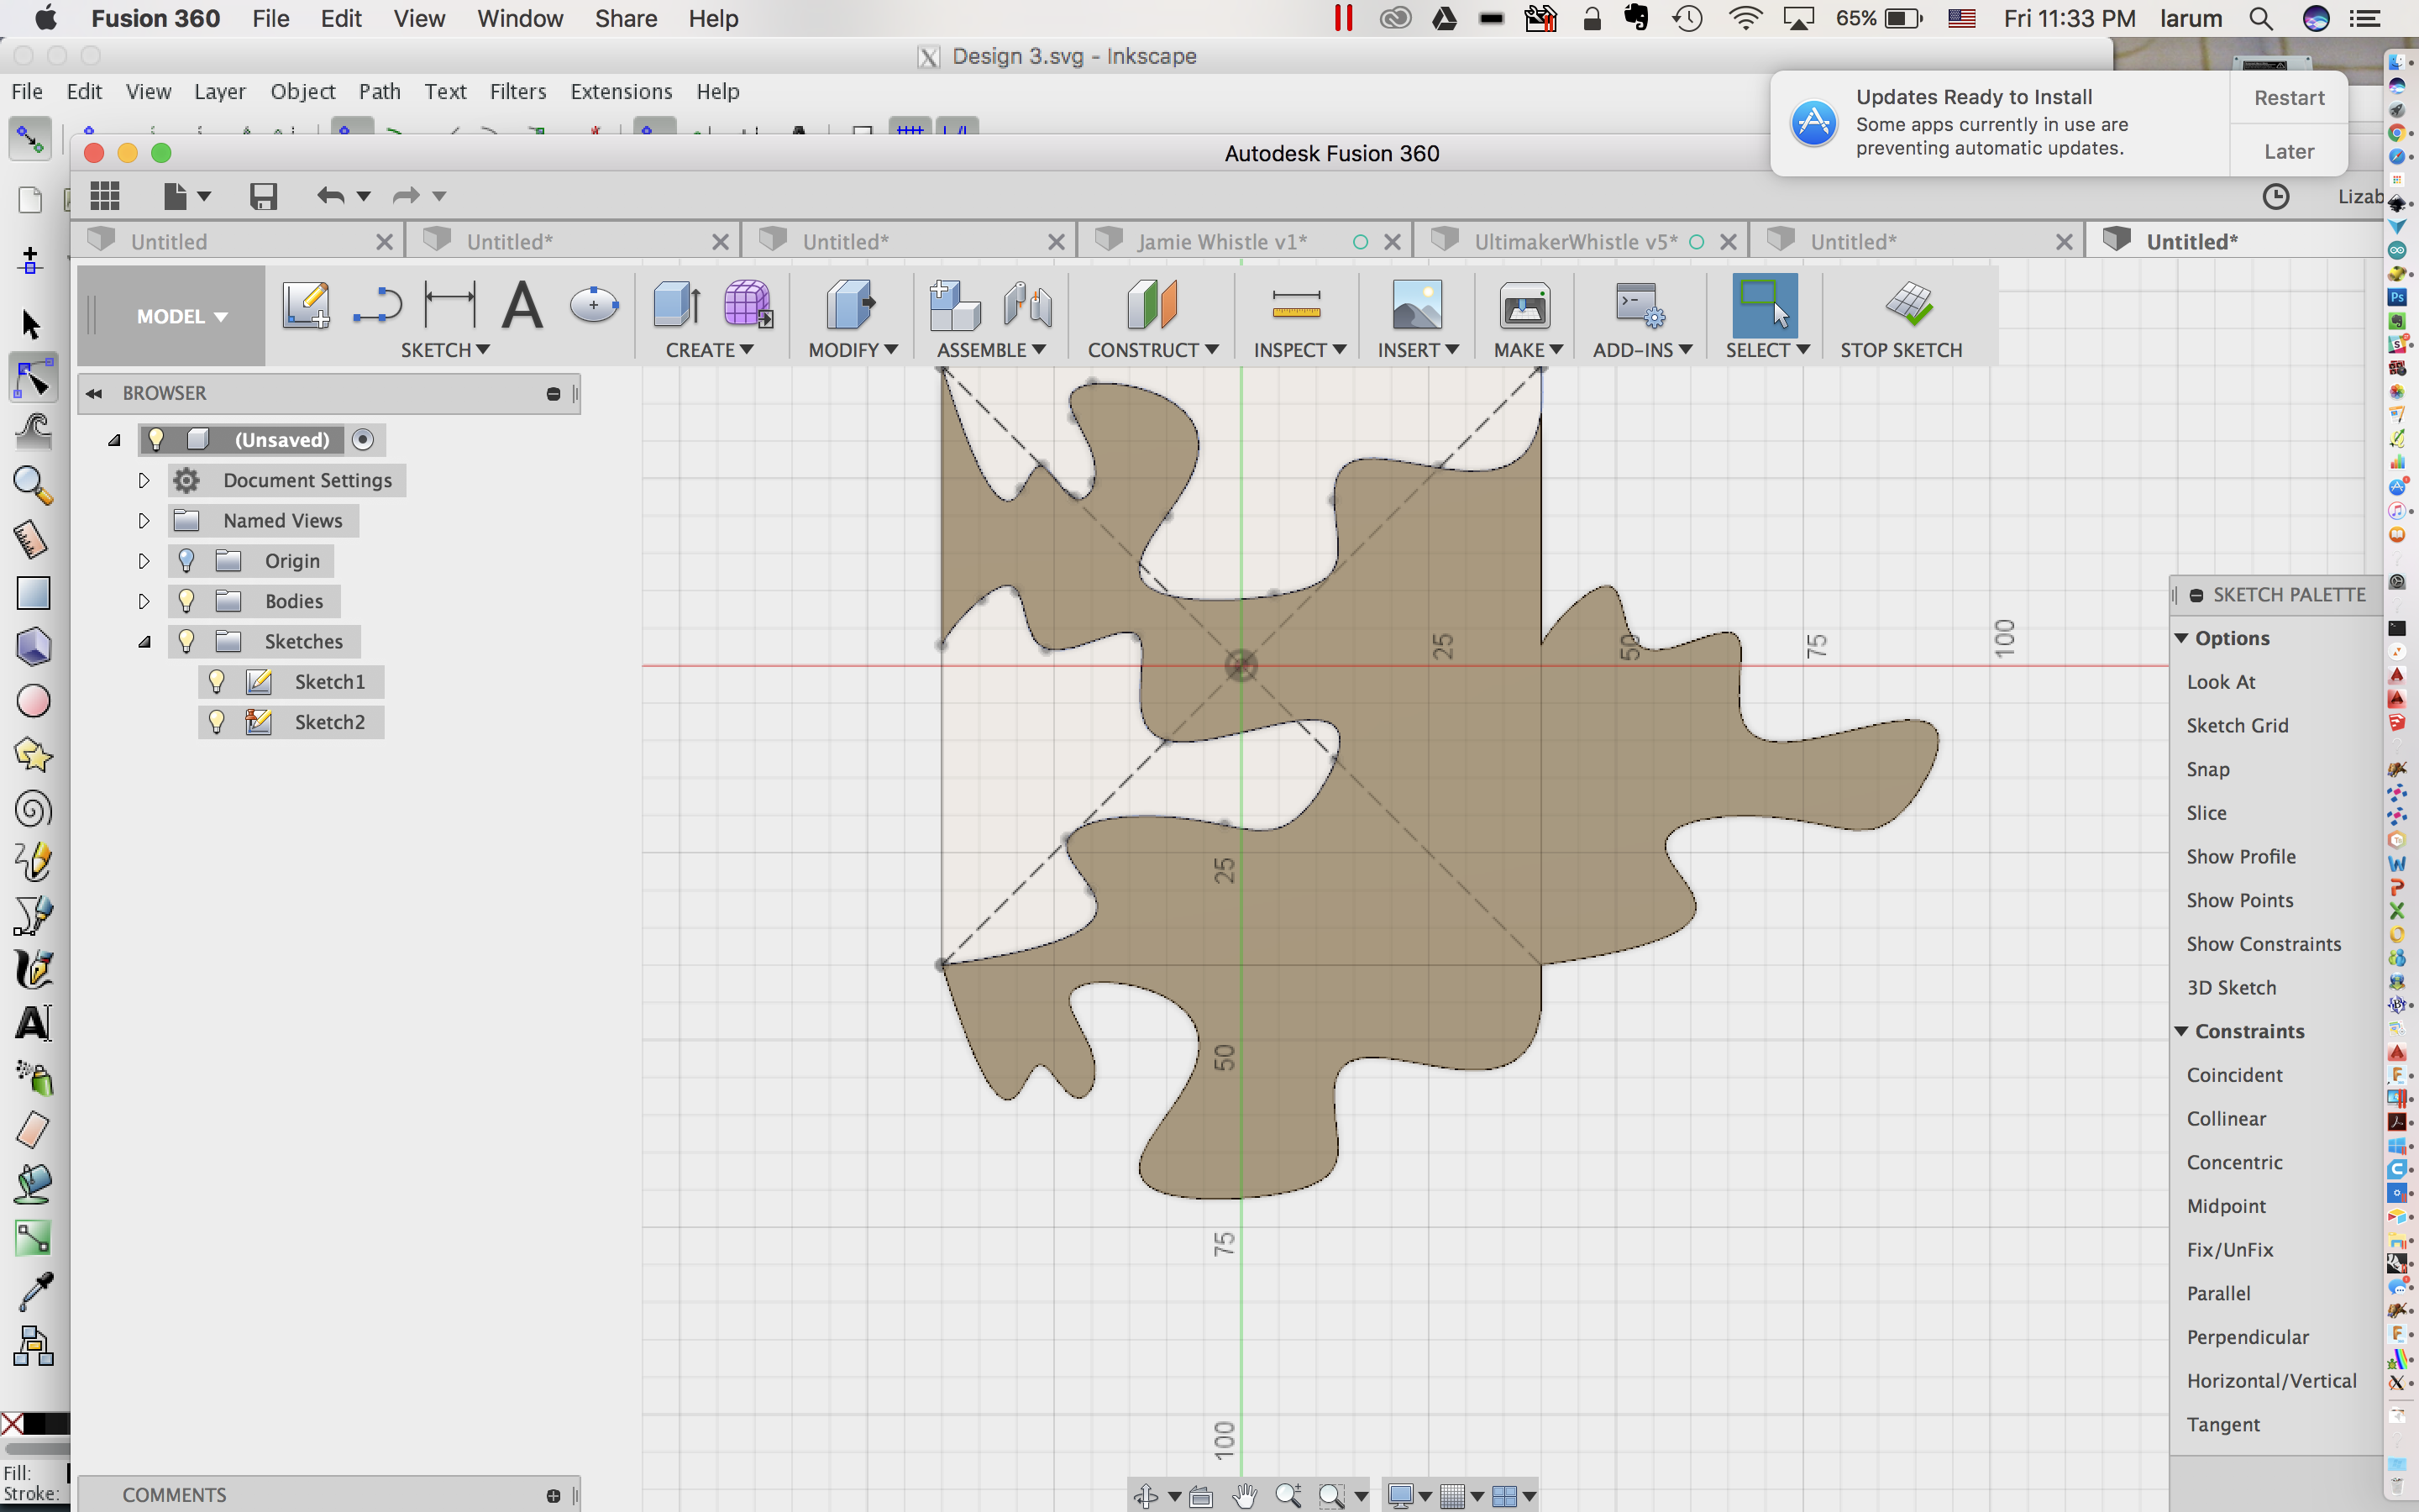This screenshot has width=2419, height=1512.
Task: Open the CREATE dropdown menu
Action: click(710, 350)
